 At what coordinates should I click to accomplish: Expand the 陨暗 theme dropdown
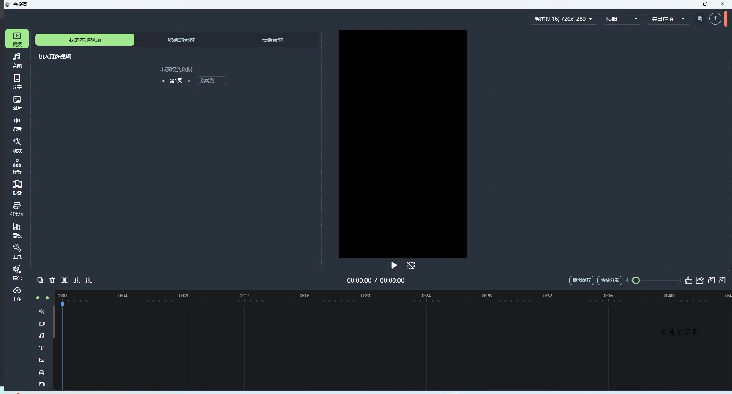[x=622, y=19]
